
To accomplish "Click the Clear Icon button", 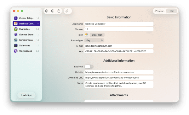I will [x=97, y=35].
